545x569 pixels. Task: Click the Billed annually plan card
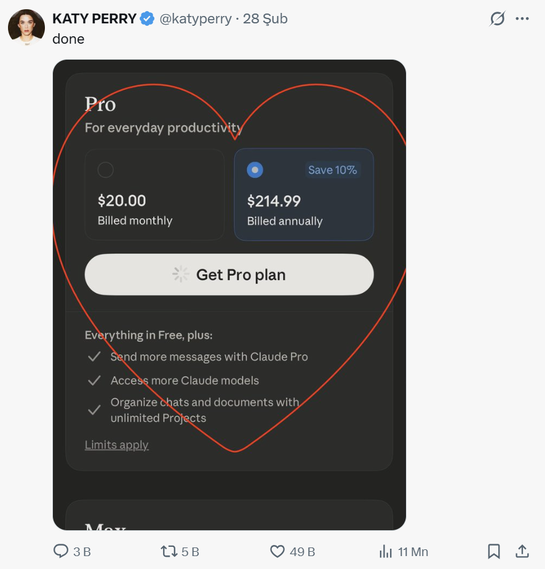pyautogui.click(x=304, y=209)
